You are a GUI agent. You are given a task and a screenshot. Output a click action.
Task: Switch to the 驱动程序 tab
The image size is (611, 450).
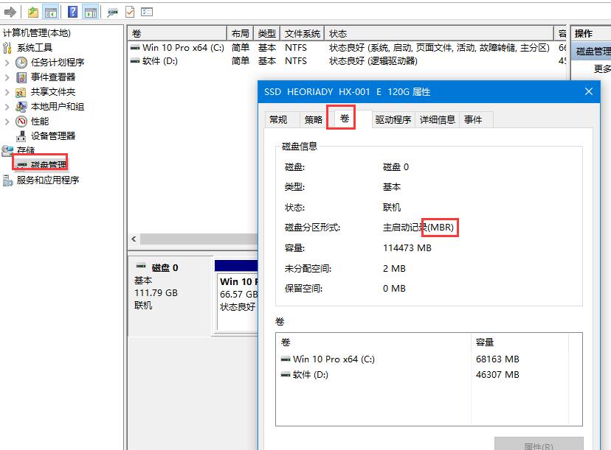click(393, 120)
